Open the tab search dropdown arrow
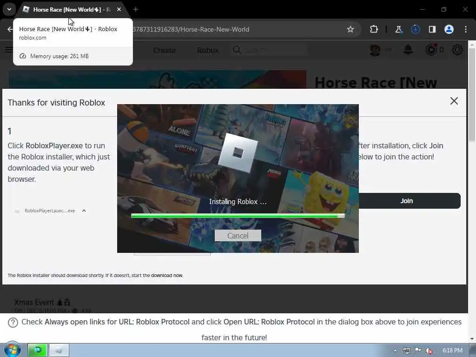Screen dimensions: 476x357 (9, 9)
